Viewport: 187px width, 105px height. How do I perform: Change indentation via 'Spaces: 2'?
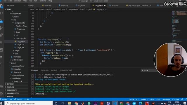(x=144, y=99)
